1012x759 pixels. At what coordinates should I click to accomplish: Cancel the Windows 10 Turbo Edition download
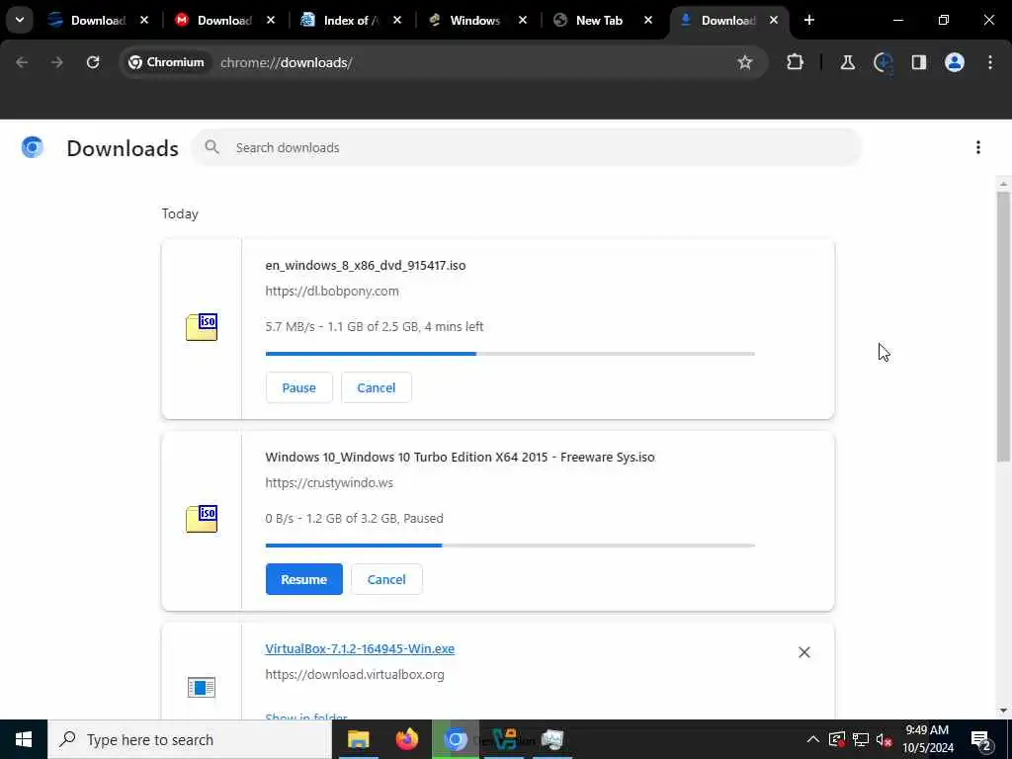(386, 579)
